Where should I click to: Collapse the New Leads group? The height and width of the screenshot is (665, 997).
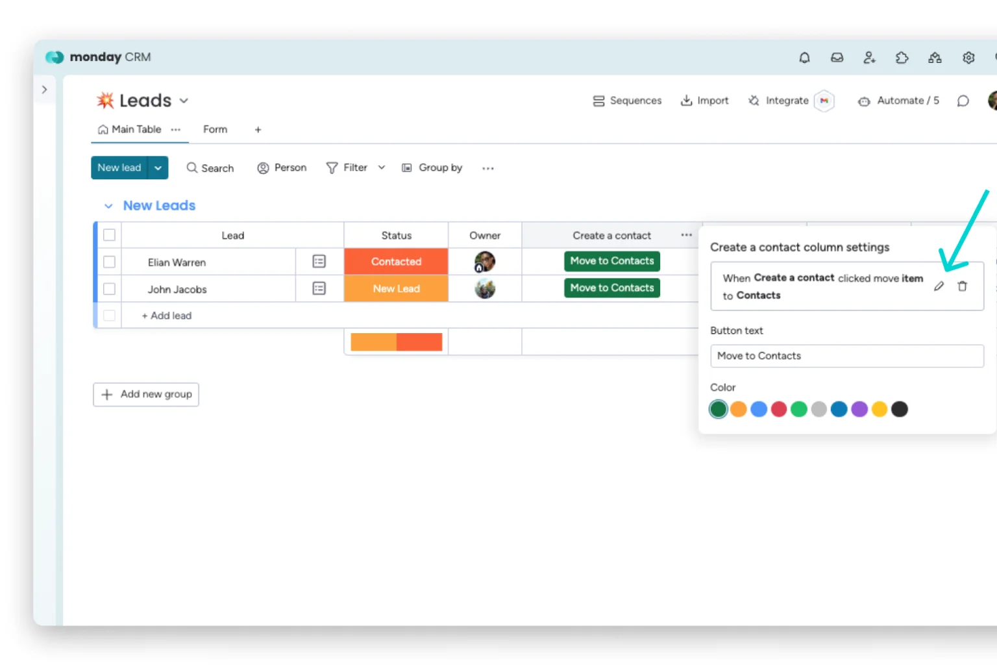108,206
